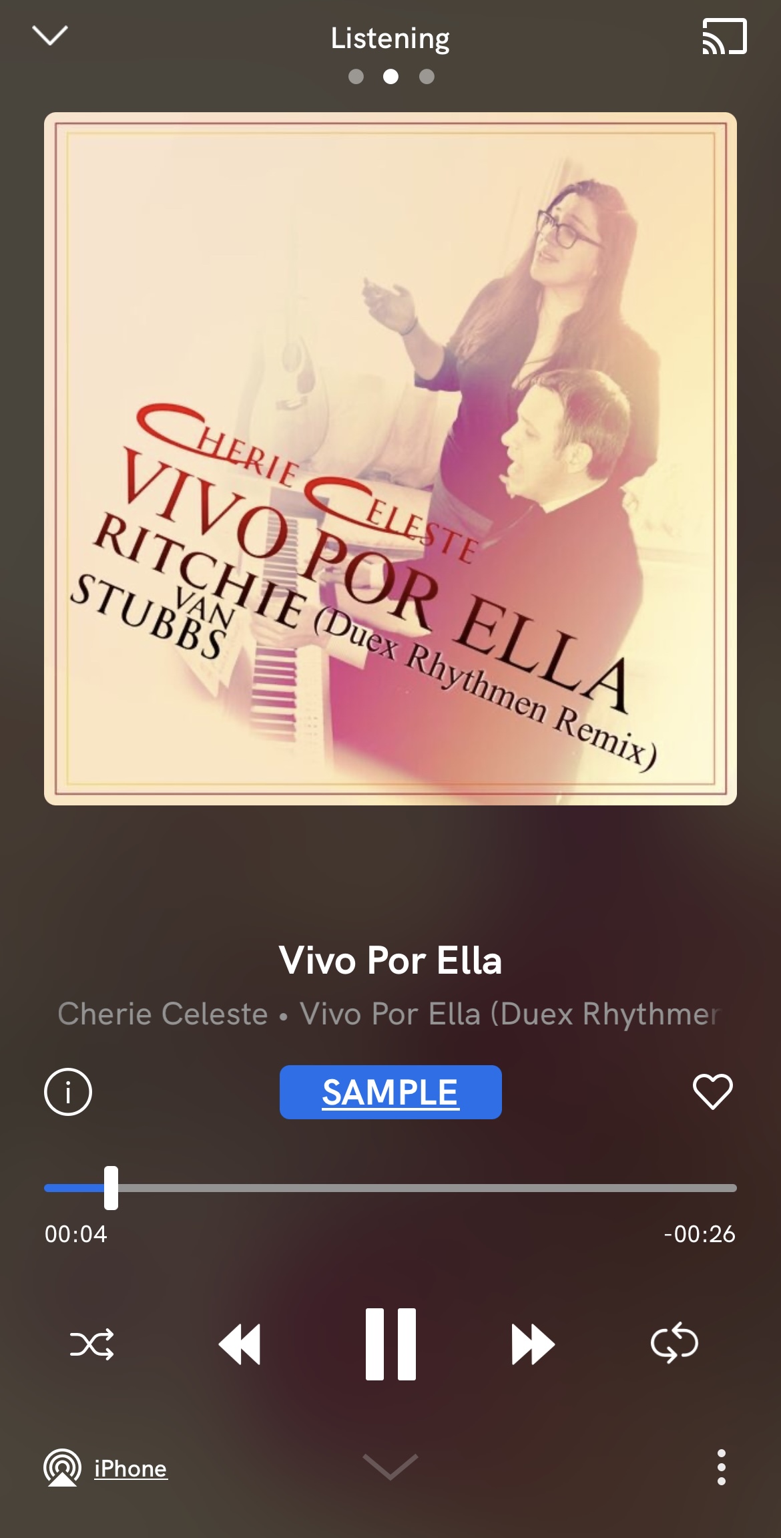Toggle shuffle mode

(x=92, y=1344)
